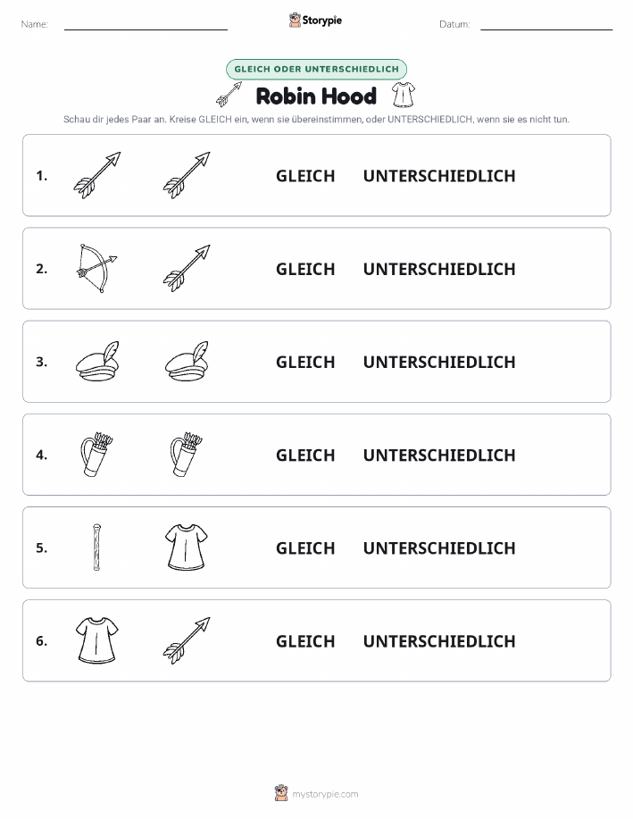Click the first feathered hat in row 3
Viewport: 633px width, 819px height.
coord(97,362)
